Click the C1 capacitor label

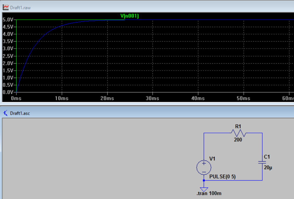[267, 157]
